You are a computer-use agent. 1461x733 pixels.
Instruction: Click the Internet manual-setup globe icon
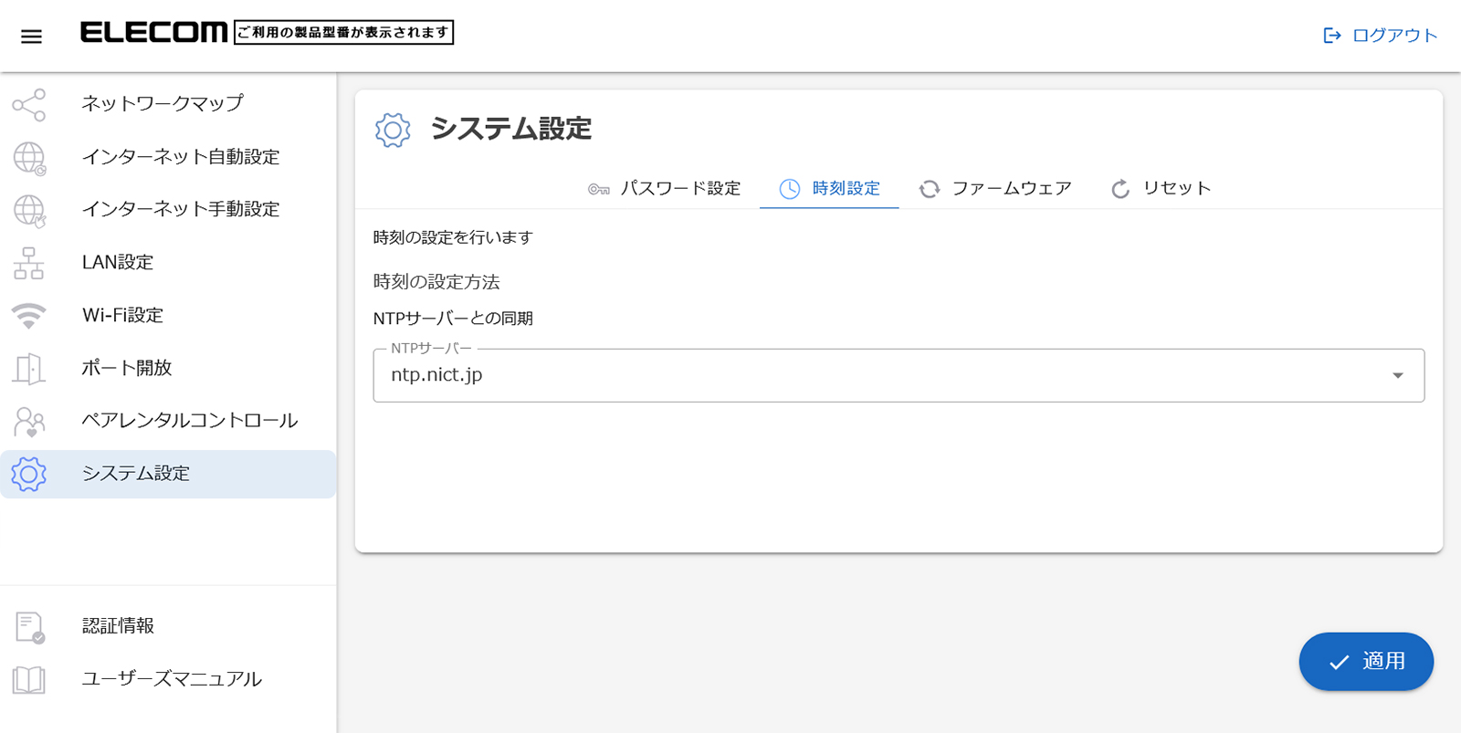(x=29, y=210)
